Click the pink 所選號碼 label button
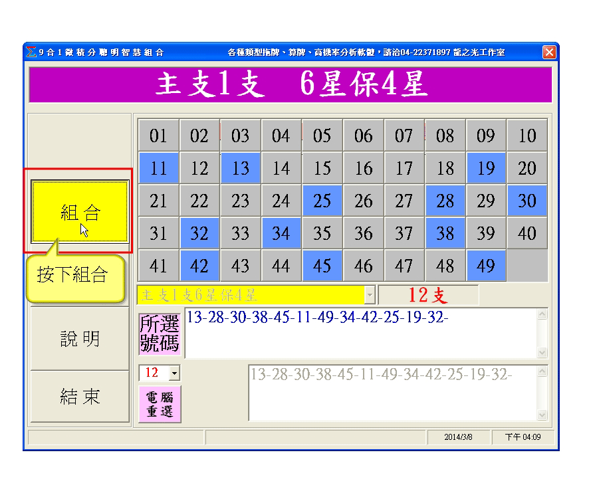The height and width of the screenshot is (499, 589). (x=160, y=334)
